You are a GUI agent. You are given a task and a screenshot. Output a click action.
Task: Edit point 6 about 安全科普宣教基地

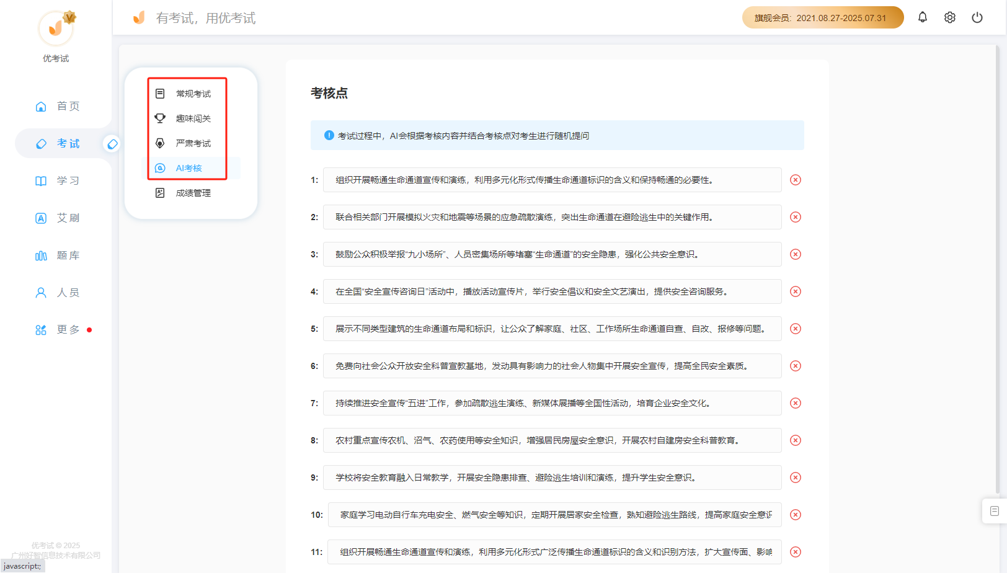pos(552,366)
